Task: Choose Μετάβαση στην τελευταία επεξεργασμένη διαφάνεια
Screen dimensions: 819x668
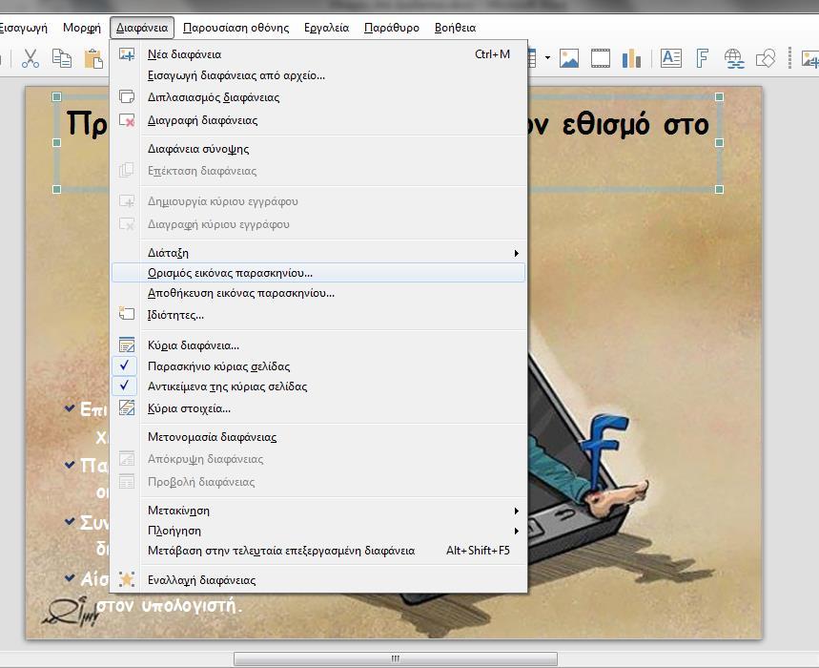Action: tap(318, 551)
